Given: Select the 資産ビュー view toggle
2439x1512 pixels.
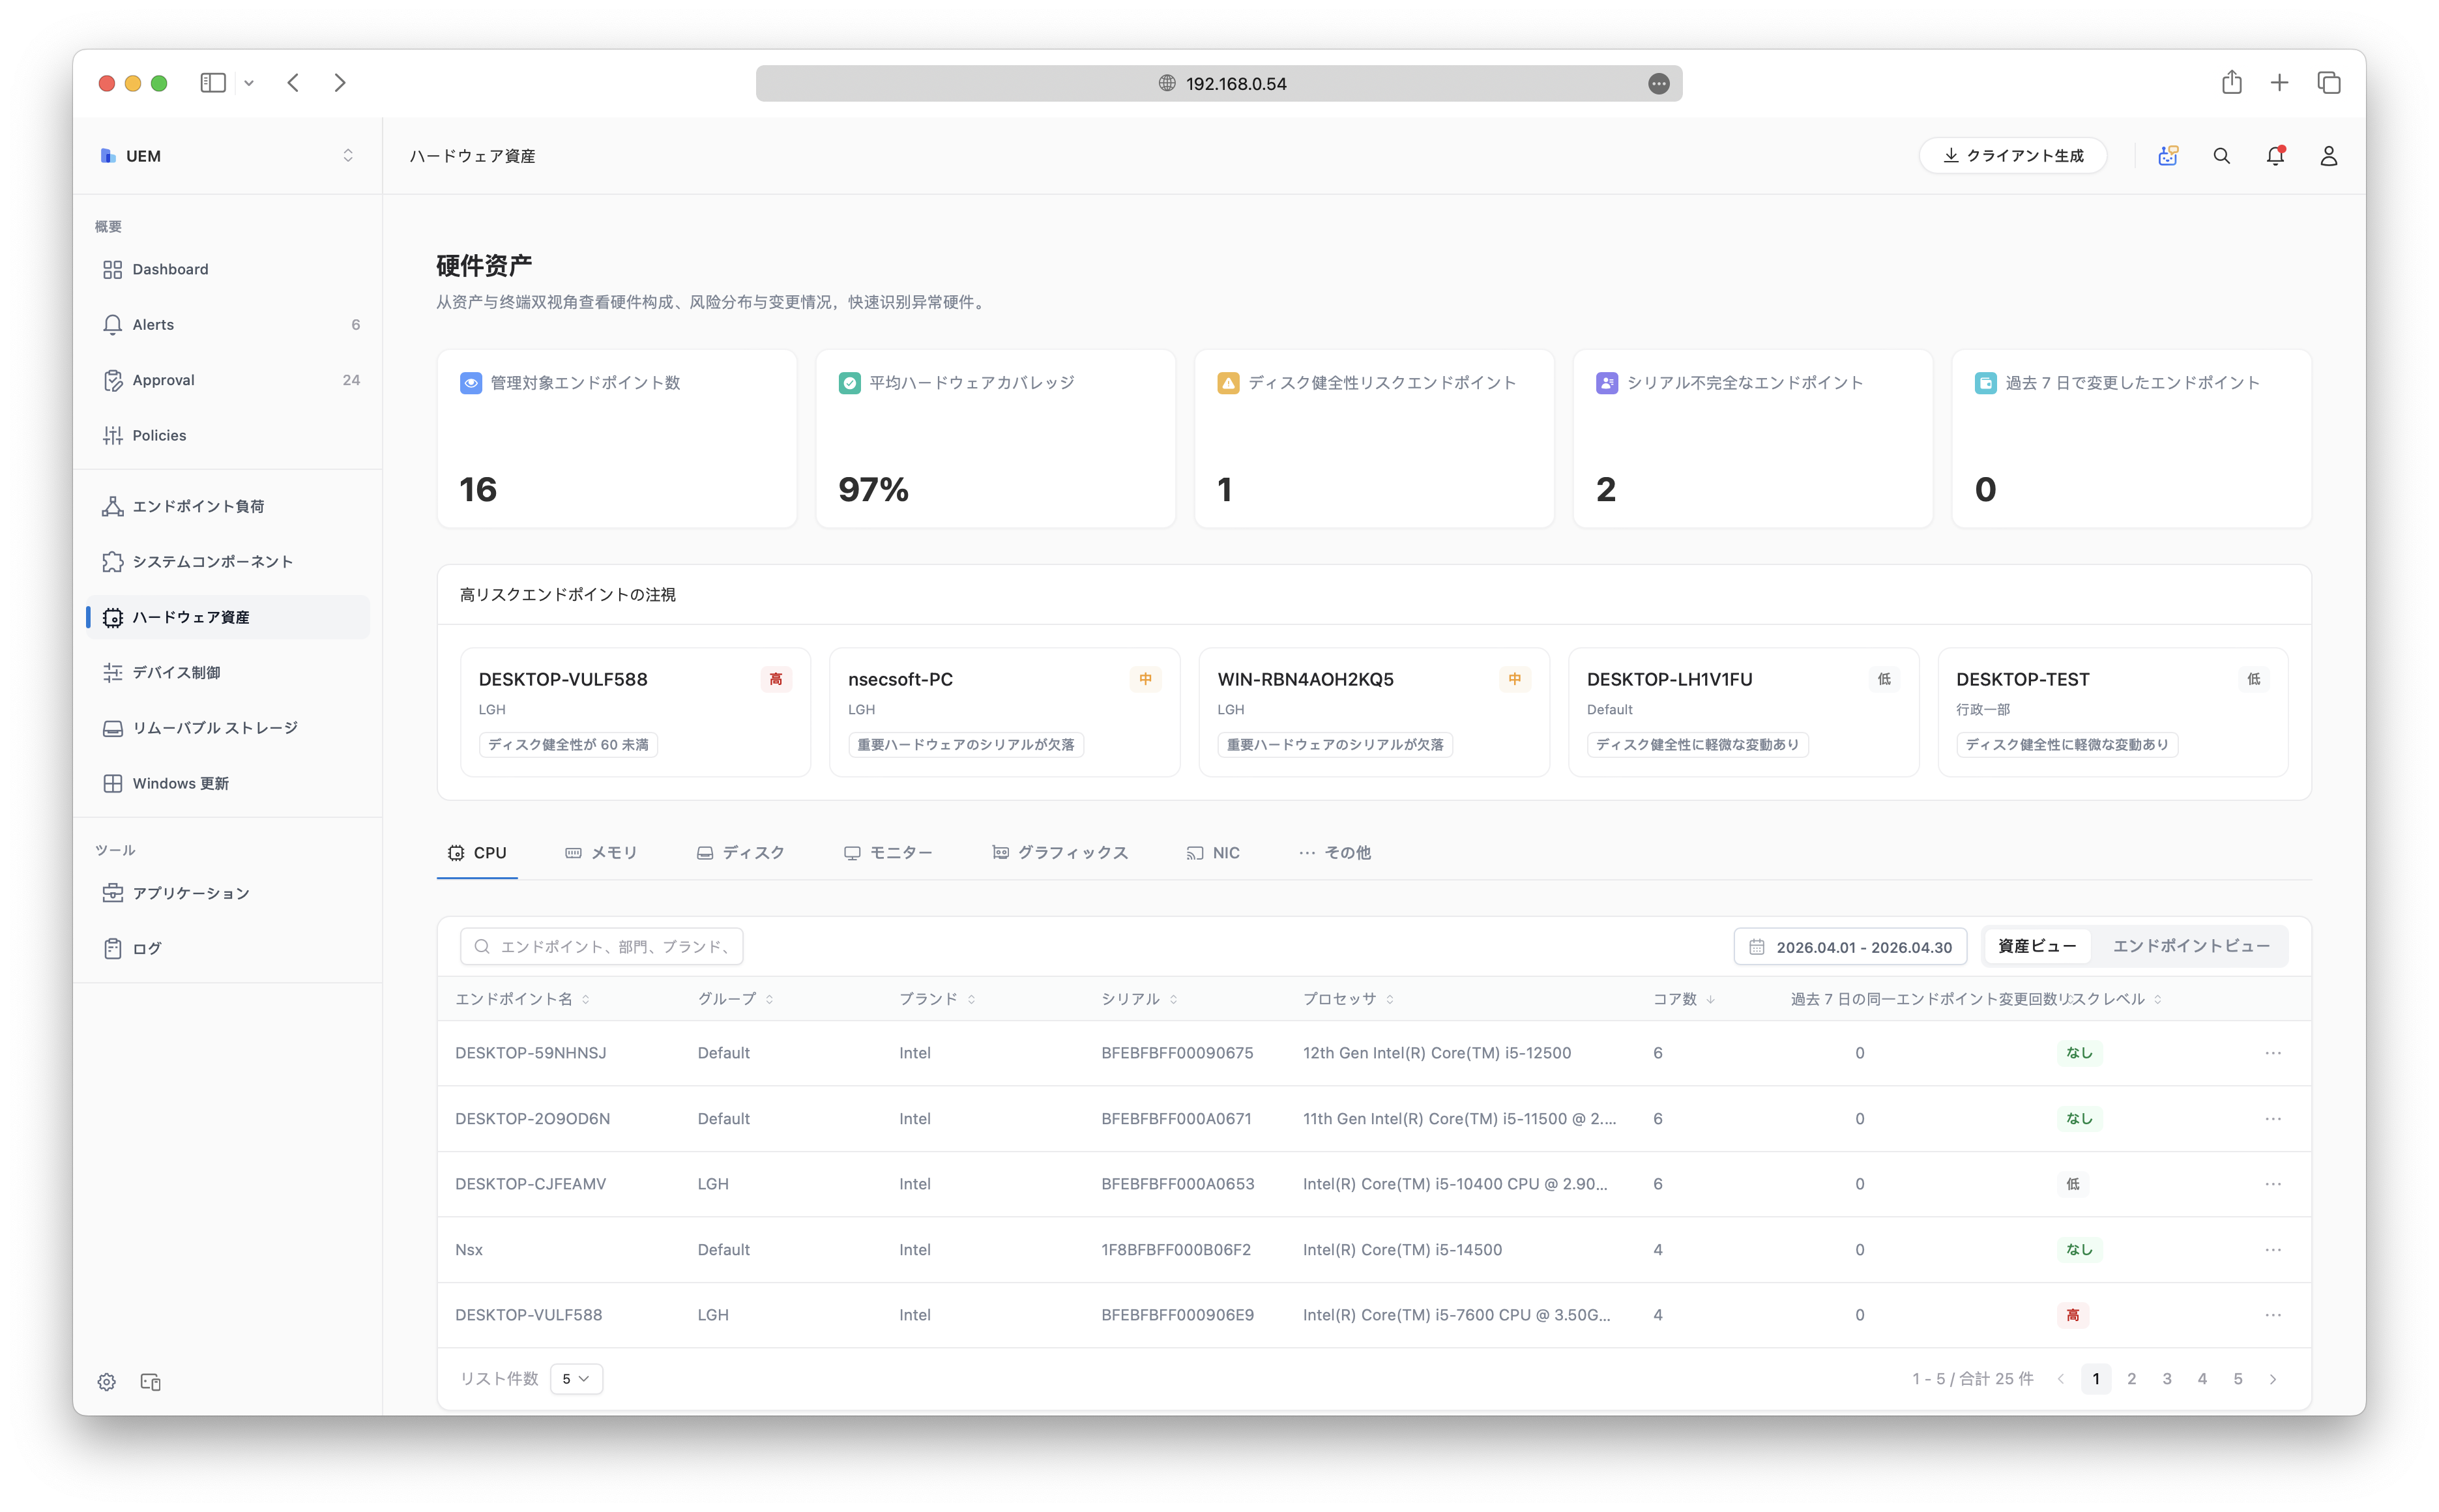Looking at the screenshot, I should (2036, 946).
